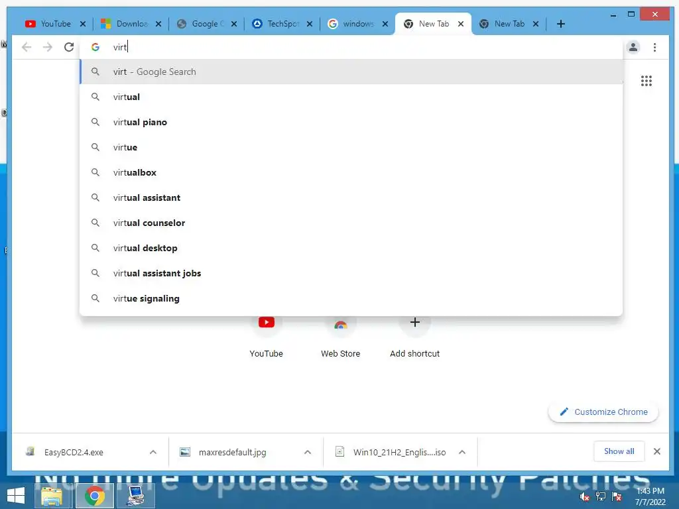
Task: Open Chrome three-dot menu
Action: (x=654, y=47)
